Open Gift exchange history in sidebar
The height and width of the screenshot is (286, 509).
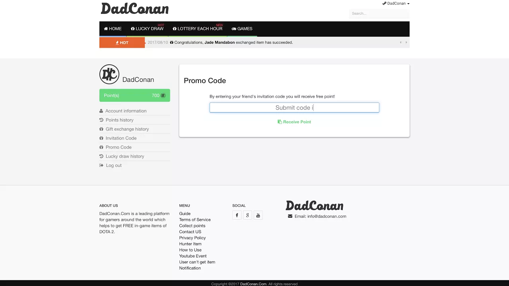coord(127,129)
